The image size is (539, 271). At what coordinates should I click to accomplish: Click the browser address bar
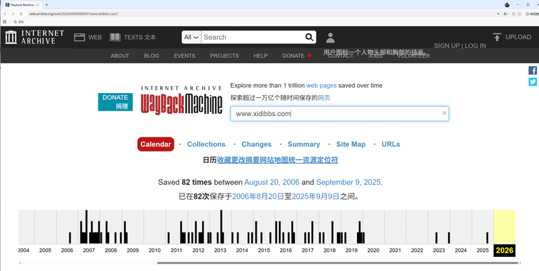tap(261, 14)
